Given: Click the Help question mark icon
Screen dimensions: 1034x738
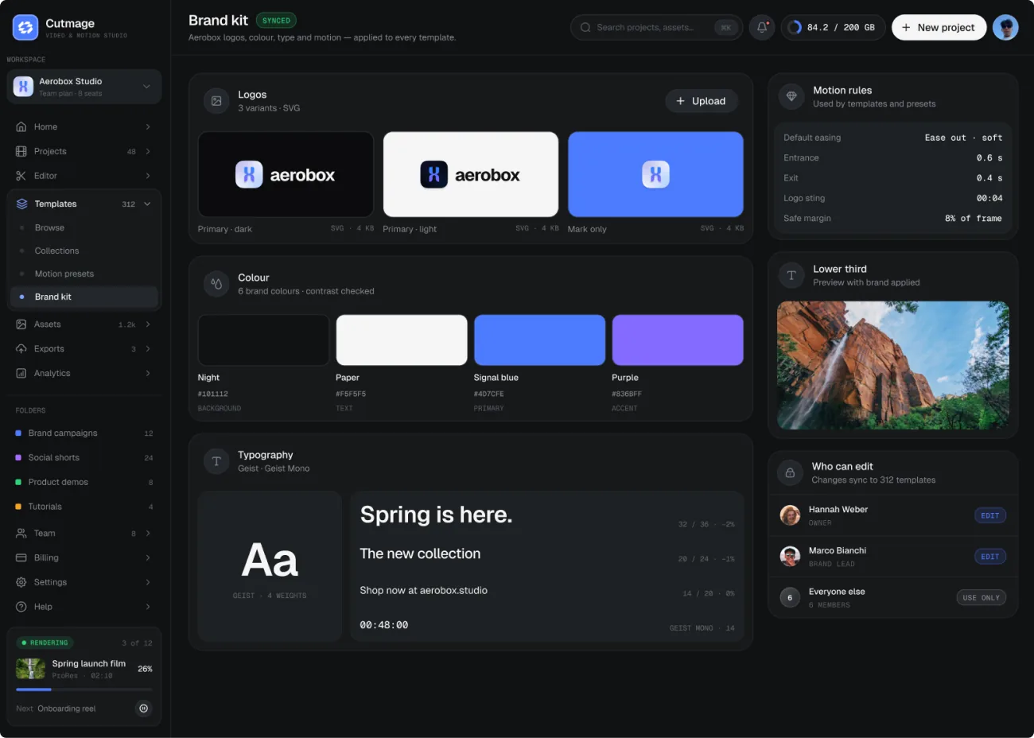Looking at the screenshot, I should [x=21, y=607].
